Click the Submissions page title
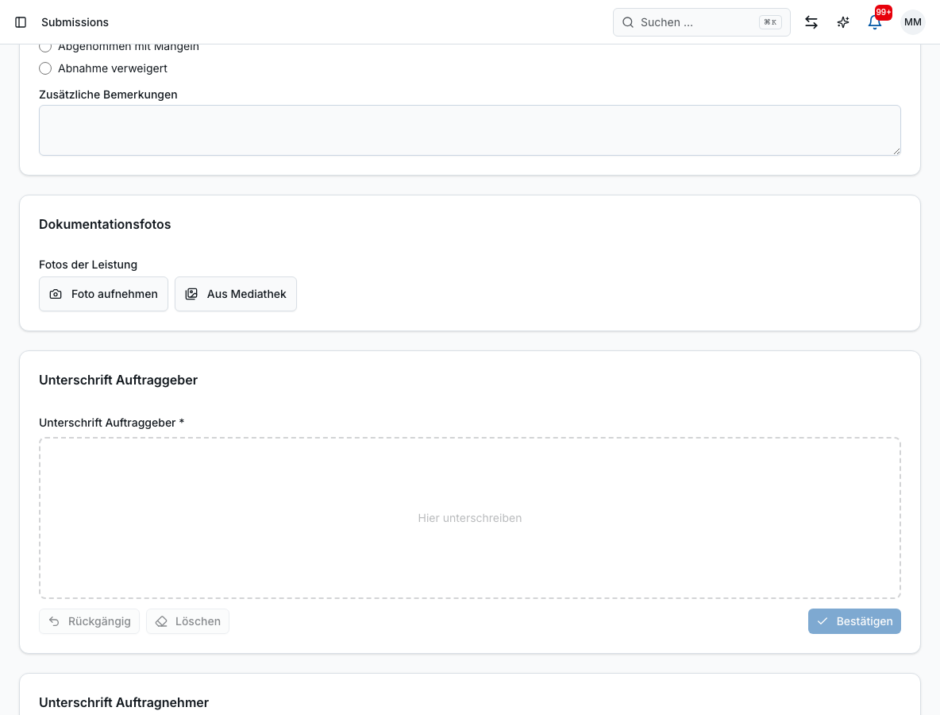 pyautogui.click(x=75, y=22)
